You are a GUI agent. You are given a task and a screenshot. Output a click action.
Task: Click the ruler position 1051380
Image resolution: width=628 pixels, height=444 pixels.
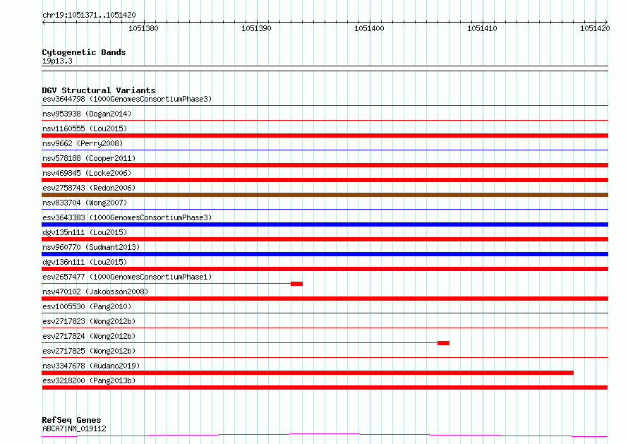[143, 28]
